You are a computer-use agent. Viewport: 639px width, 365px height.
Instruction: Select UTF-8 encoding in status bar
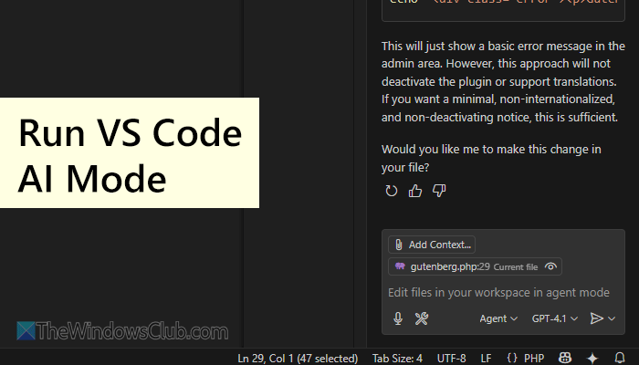click(452, 359)
